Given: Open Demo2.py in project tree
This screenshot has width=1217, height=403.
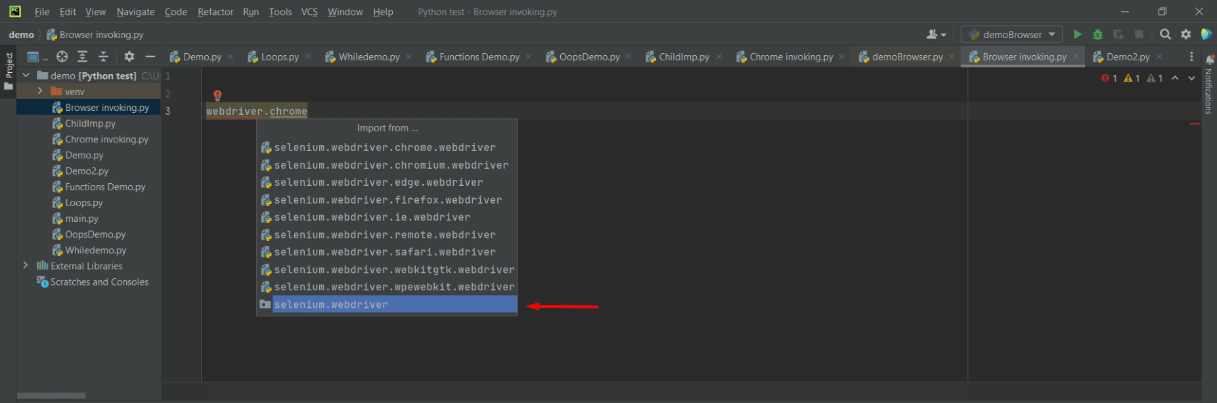Looking at the screenshot, I should click(x=87, y=171).
